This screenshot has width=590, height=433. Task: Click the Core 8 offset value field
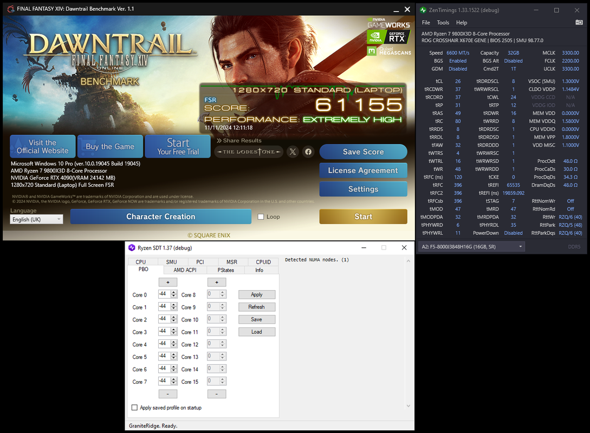[x=213, y=294]
